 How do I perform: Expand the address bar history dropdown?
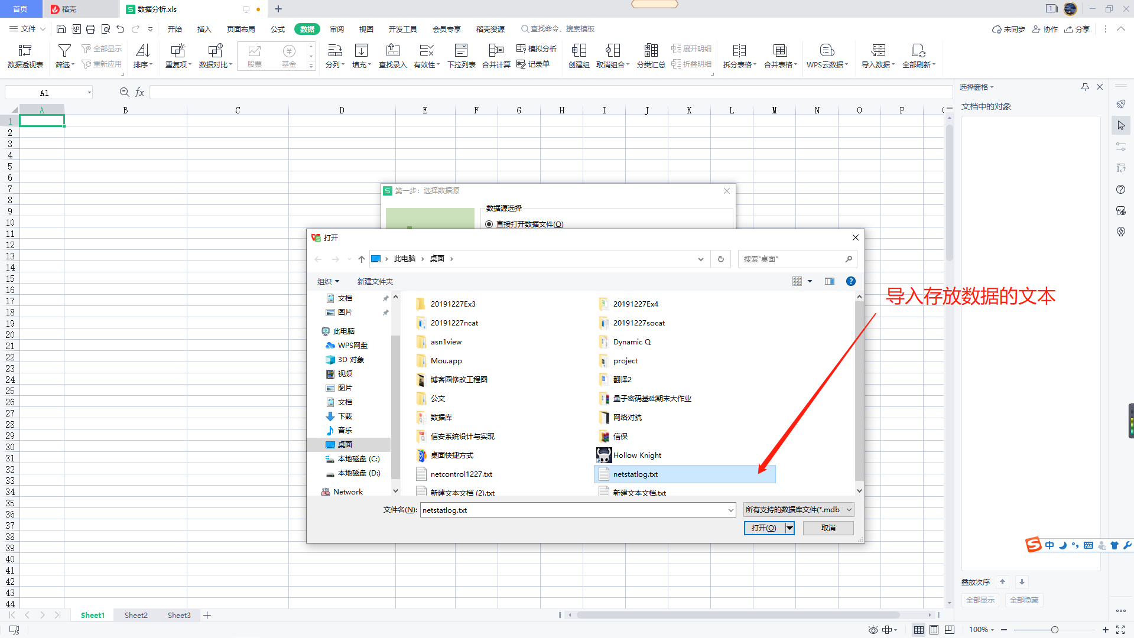point(700,259)
